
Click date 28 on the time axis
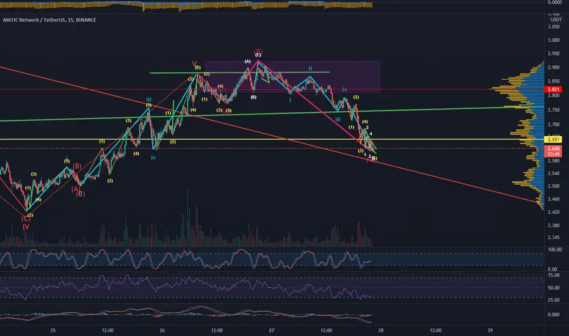coord(381,331)
